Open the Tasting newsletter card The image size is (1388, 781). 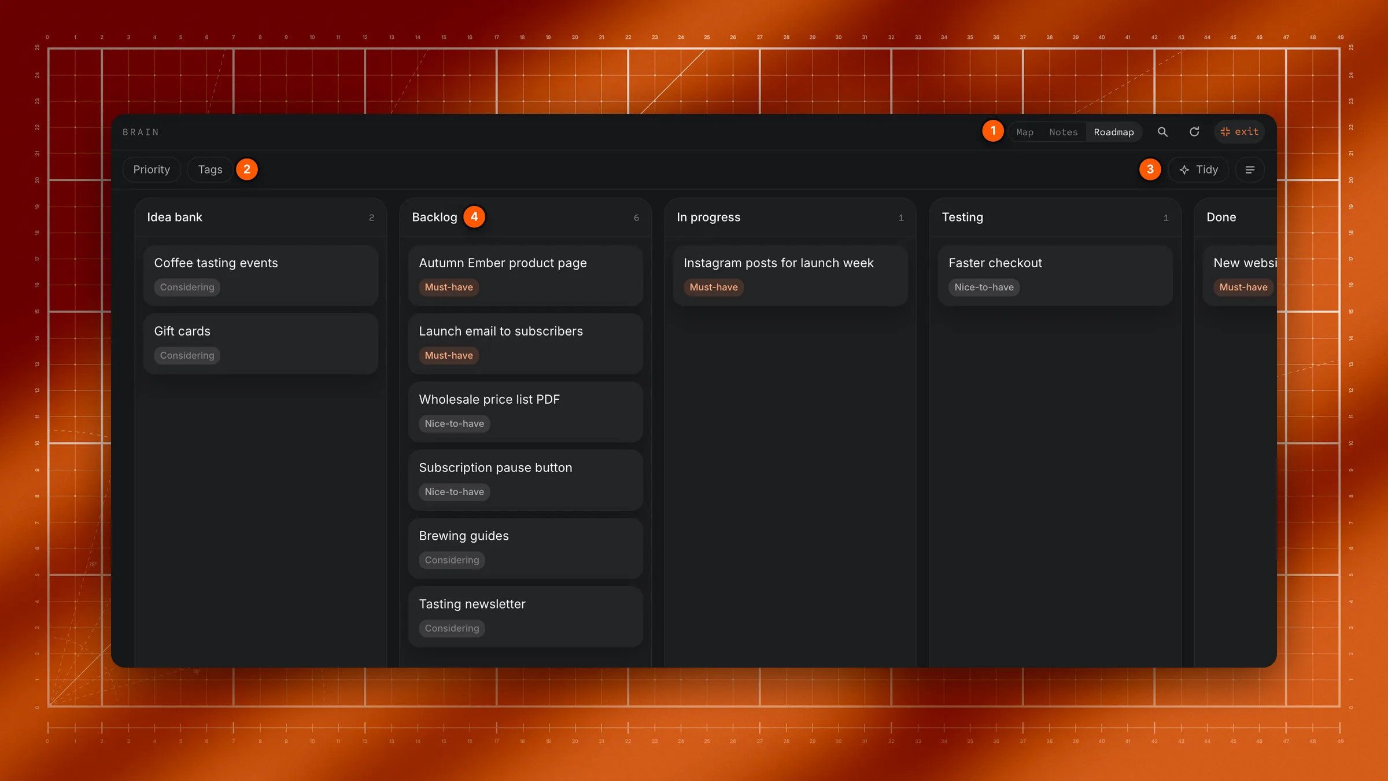tap(526, 617)
